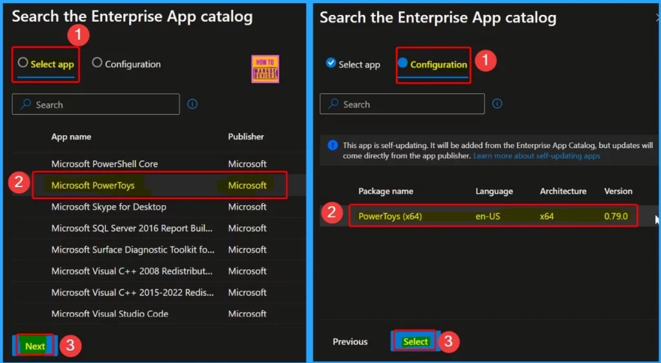Click the Version column header
Viewport: 661px width, 363px height.
click(x=618, y=191)
